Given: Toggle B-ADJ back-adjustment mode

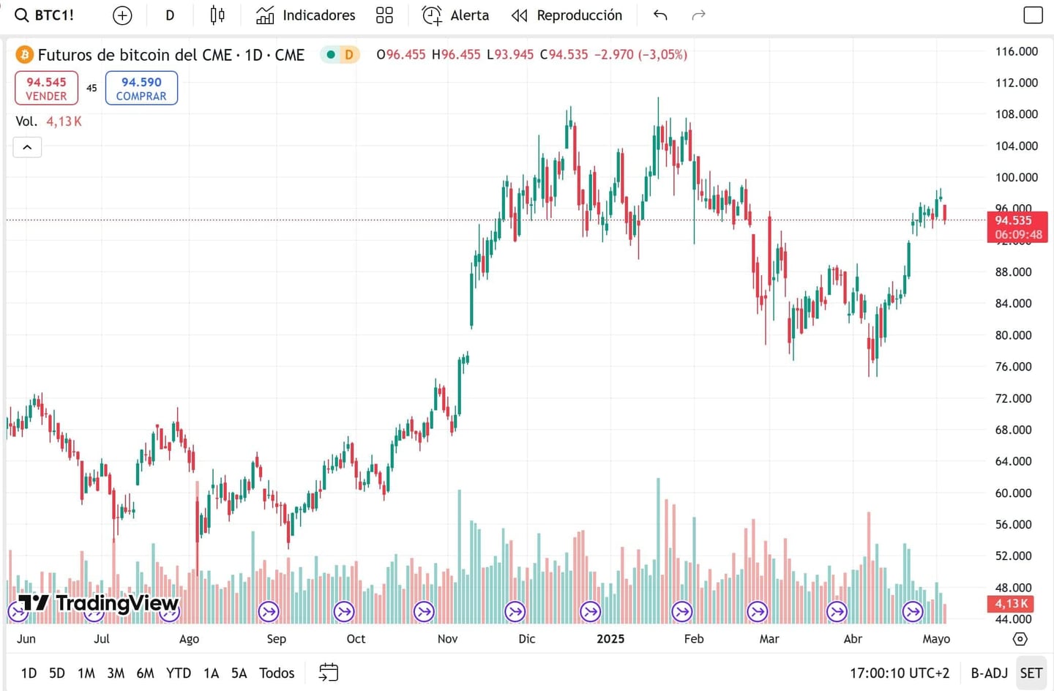Looking at the screenshot, I should tap(990, 672).
